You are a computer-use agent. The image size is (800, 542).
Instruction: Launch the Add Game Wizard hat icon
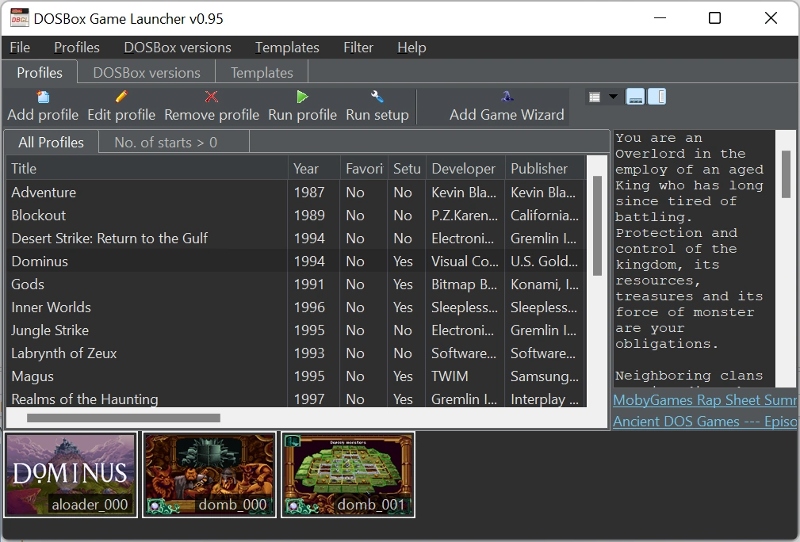507,97
